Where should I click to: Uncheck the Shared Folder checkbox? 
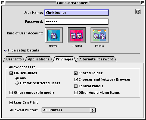76,73
